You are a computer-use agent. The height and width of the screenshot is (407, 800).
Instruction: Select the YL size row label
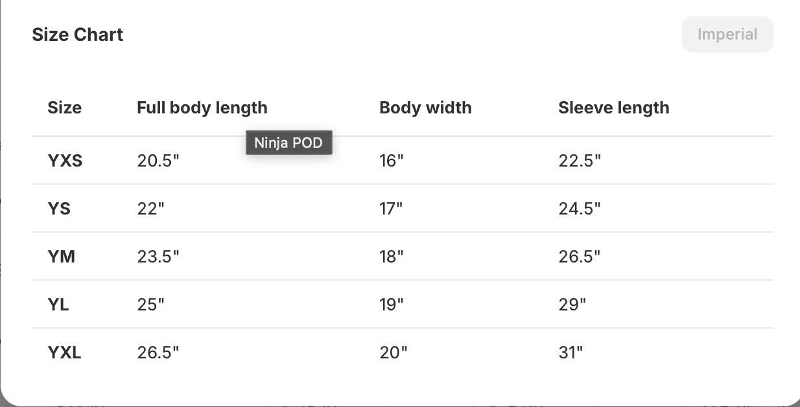pyautogui.click(x=58, y=305)
